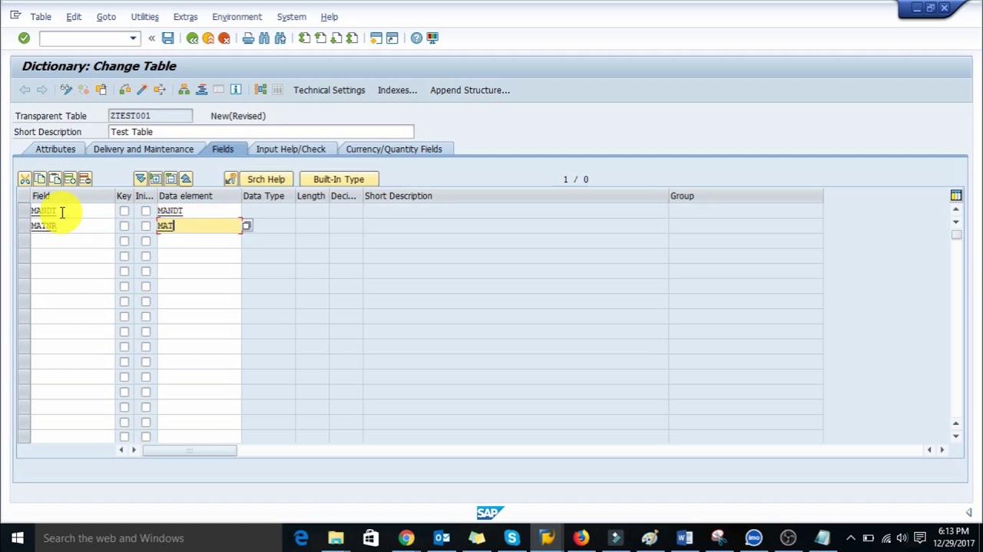Click the Cut row scissors icon
The image size is (983, 552).
click(25, 179)
